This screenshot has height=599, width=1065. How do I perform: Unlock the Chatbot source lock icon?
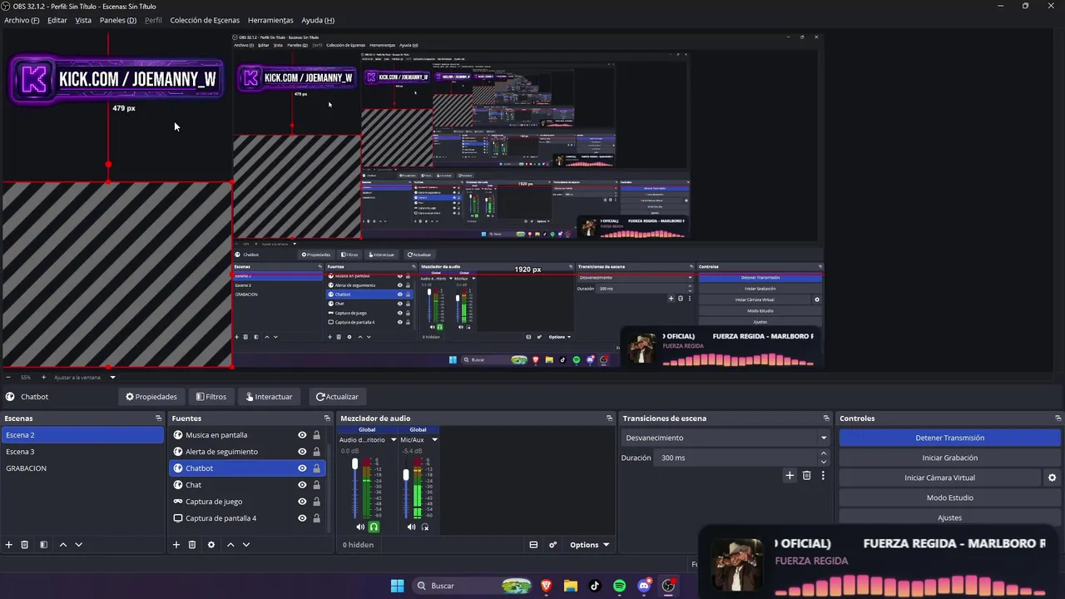point(316,468)
